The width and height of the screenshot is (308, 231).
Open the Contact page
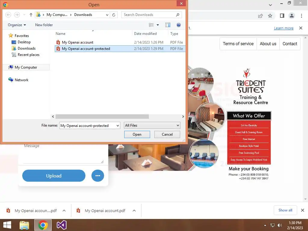[290, 44]
